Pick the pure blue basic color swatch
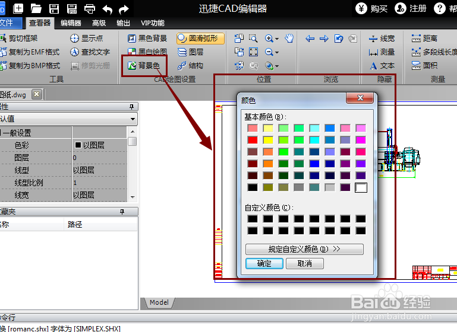 (314, 164)
